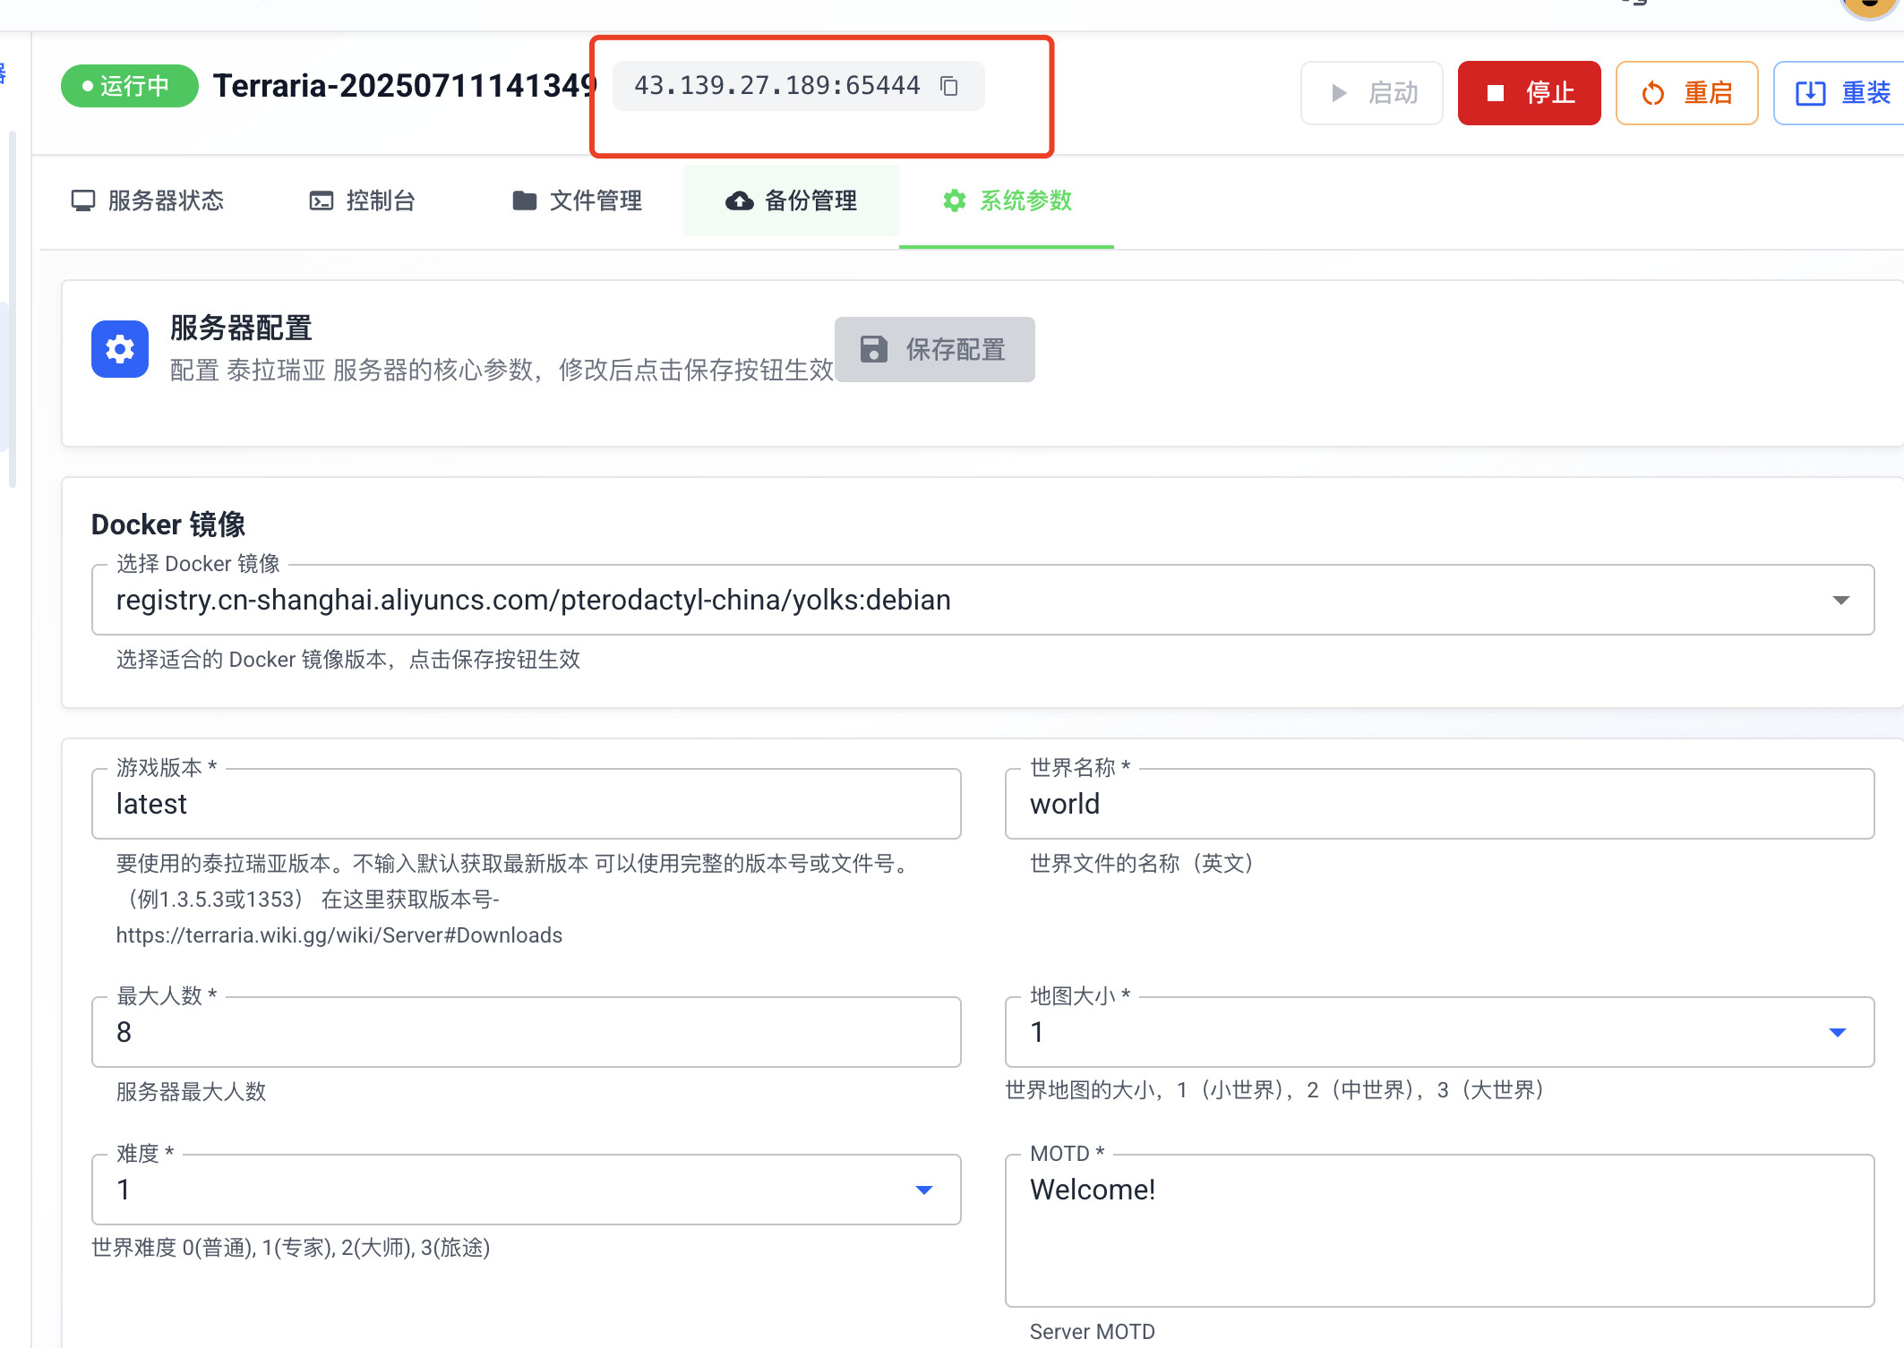Click the terminal icon for 控制台
The width and height of the screenshot is (1904, 1348).
point(321,200)
